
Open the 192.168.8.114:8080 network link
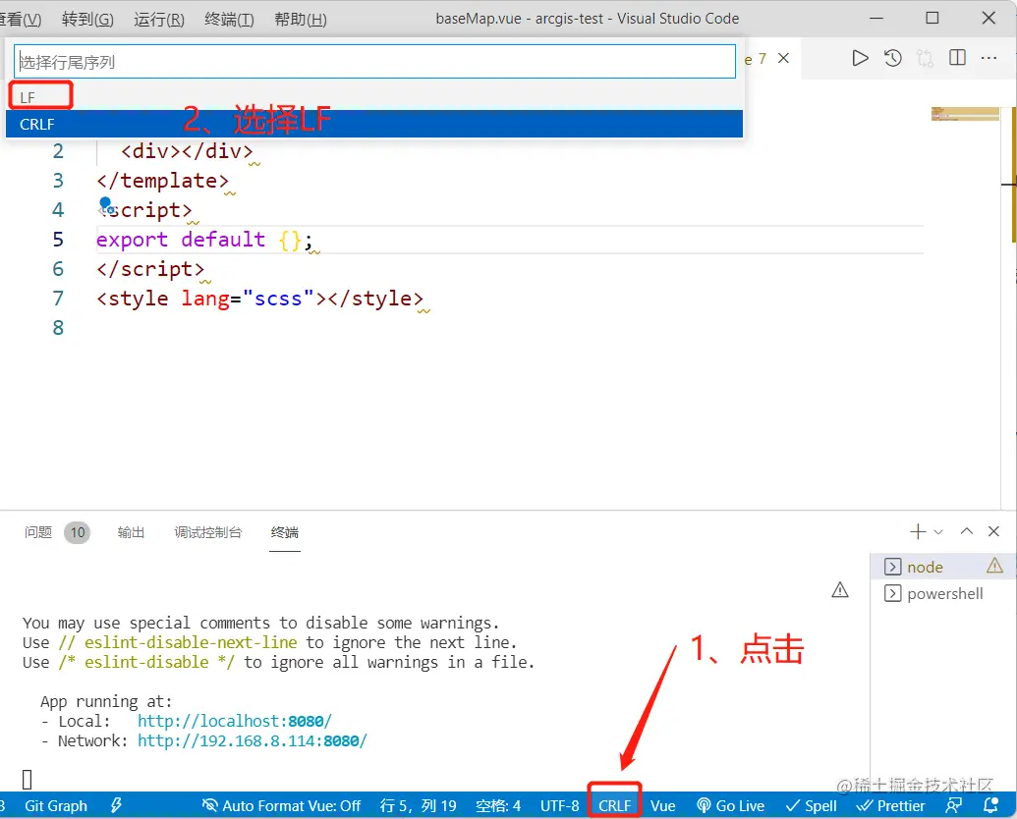click(x=253, y=740)
